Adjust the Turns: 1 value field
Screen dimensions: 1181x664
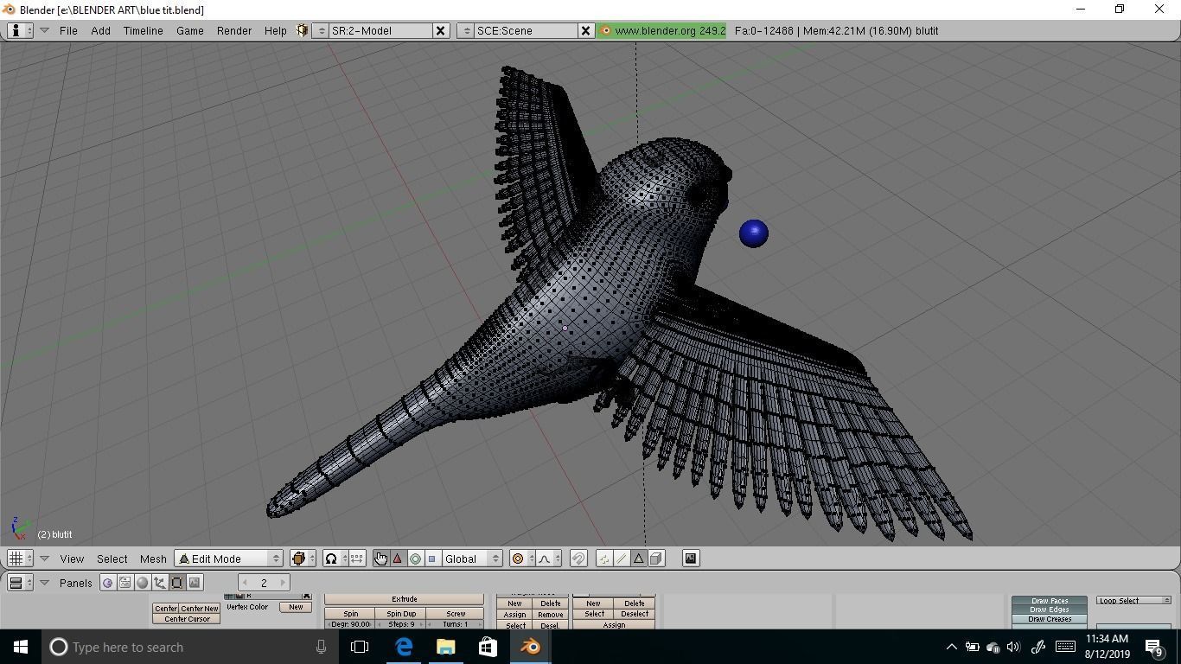tap(456, 624)
